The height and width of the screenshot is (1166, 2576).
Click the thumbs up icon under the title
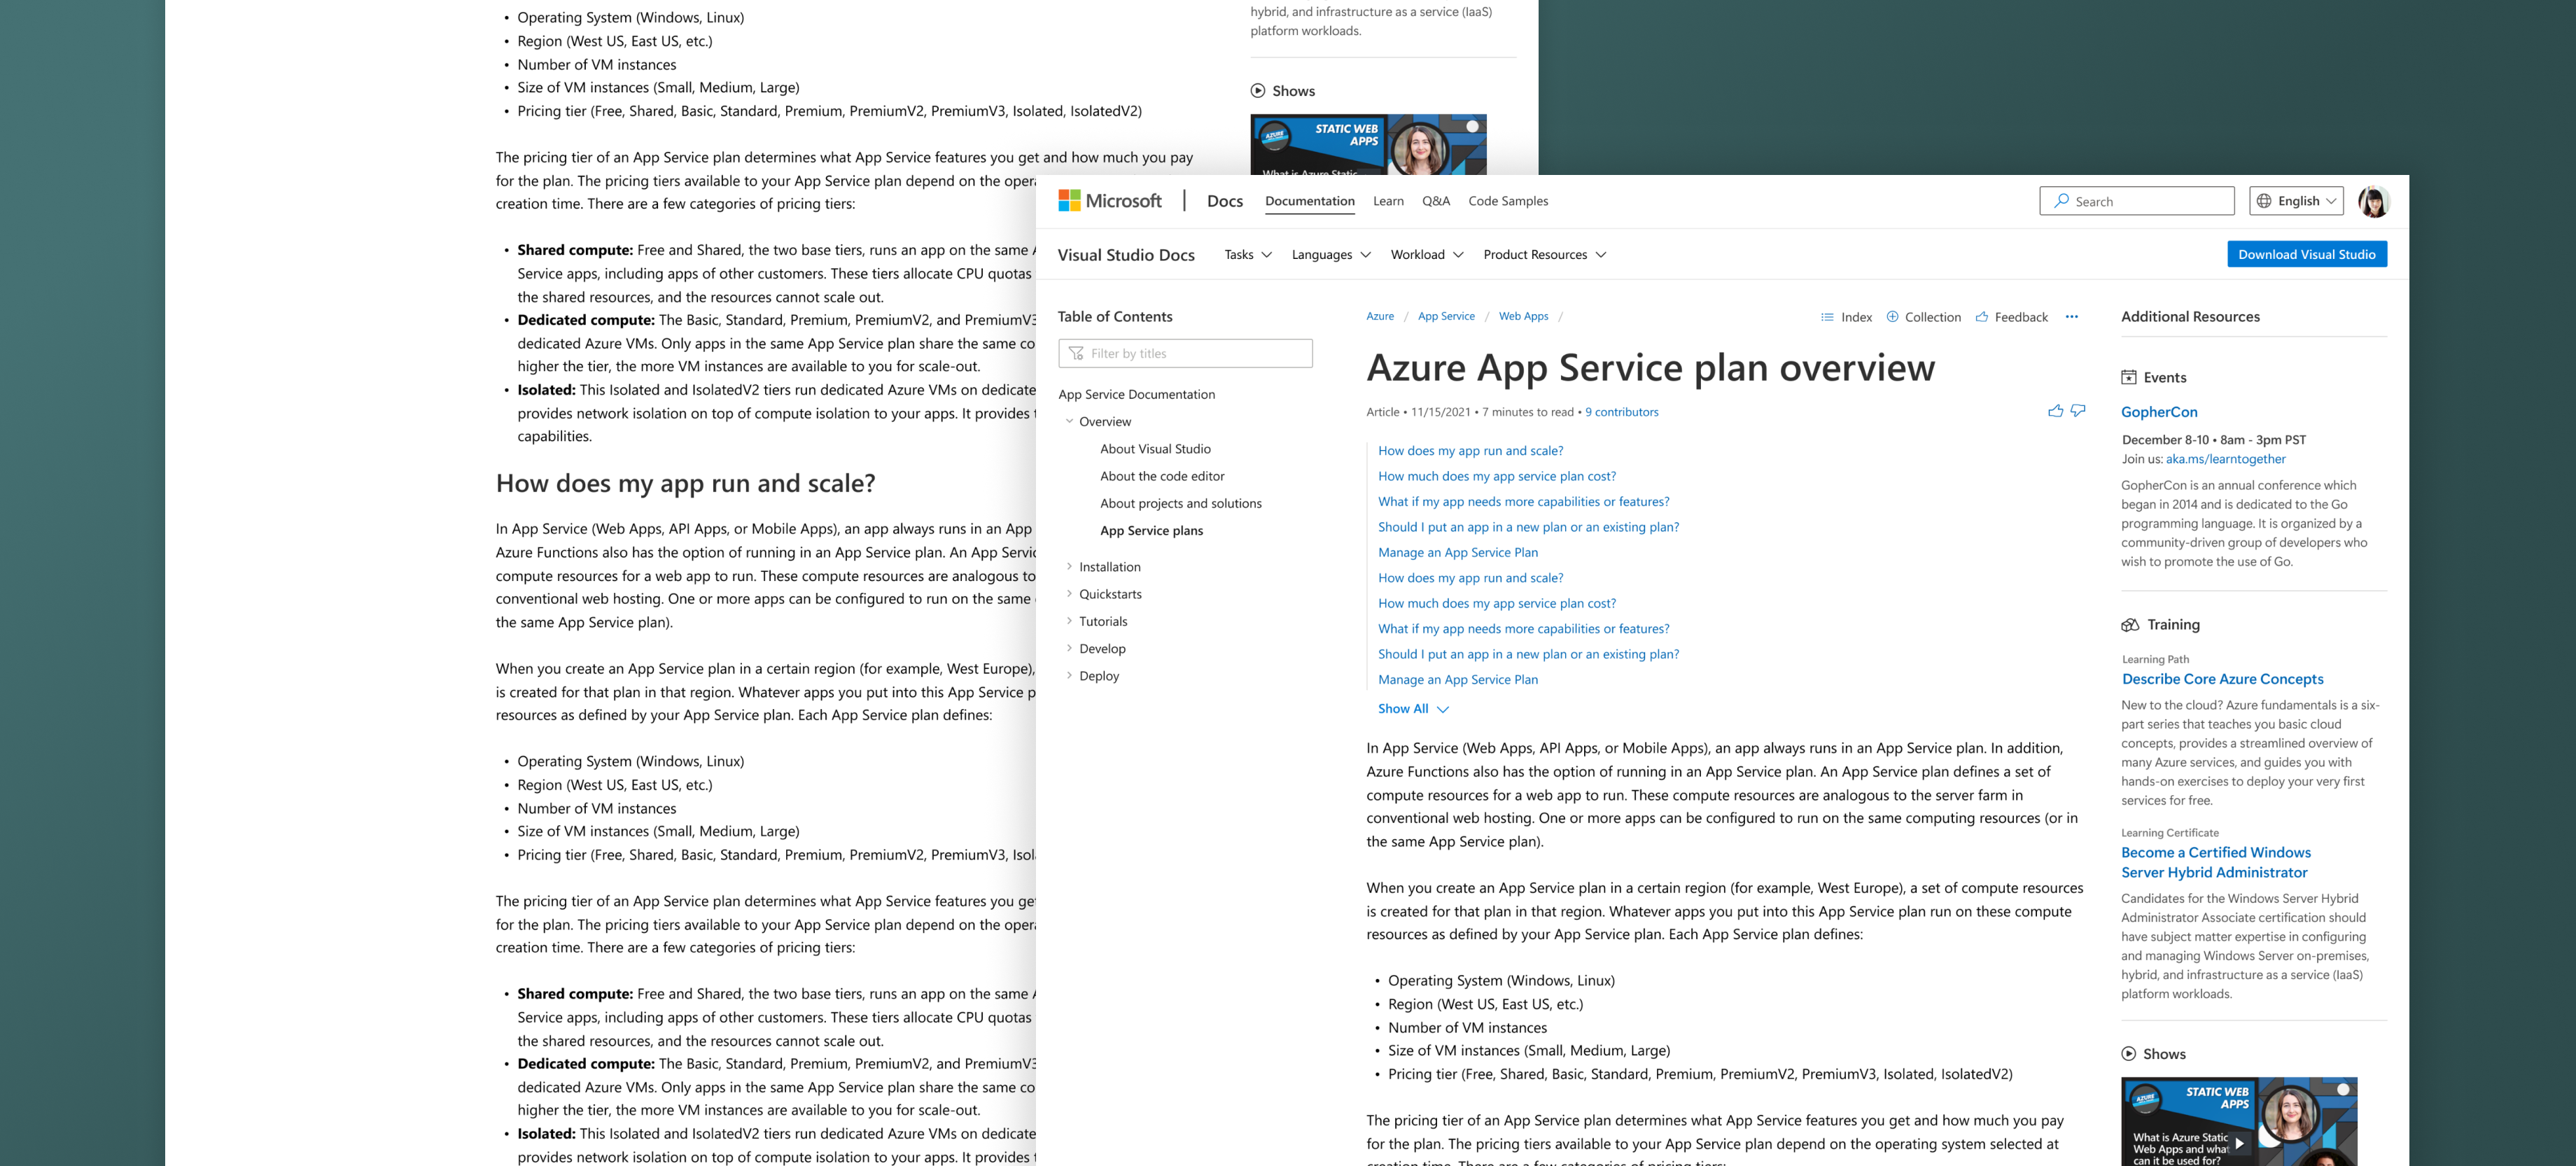[x=2055, y=411]
